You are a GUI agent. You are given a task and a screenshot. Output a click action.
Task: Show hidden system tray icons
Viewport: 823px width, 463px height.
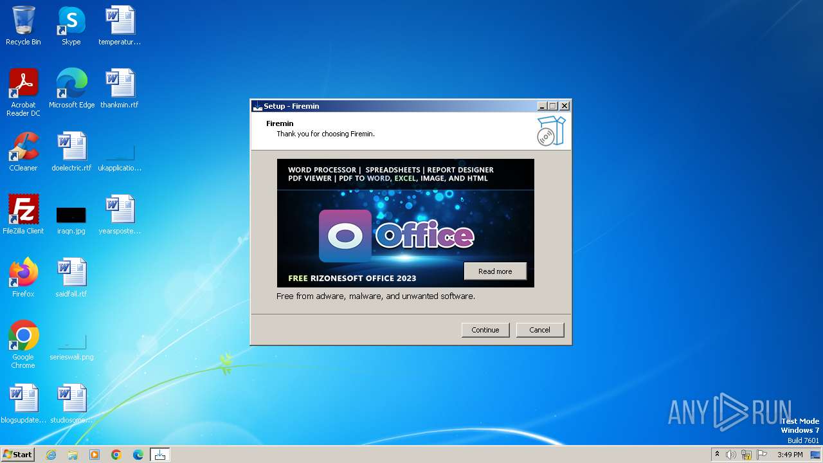pyautogui.click(x=717, y=455)
